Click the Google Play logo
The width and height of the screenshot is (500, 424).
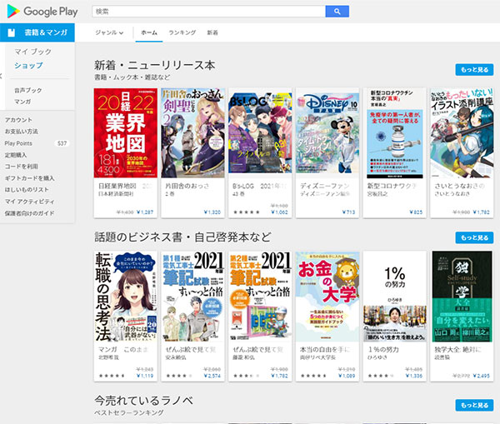click(x=42, y=12)
